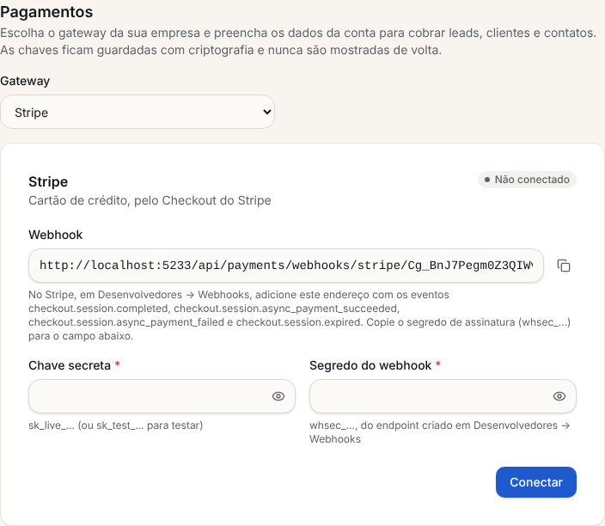This screenshot has width=605, height=526.
Task: Show the Chave secreta value
Action: [278, 396]
